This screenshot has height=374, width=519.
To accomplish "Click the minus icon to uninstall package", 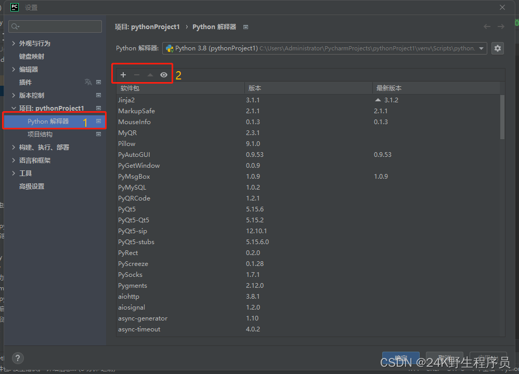I will (x=137, y=75).
